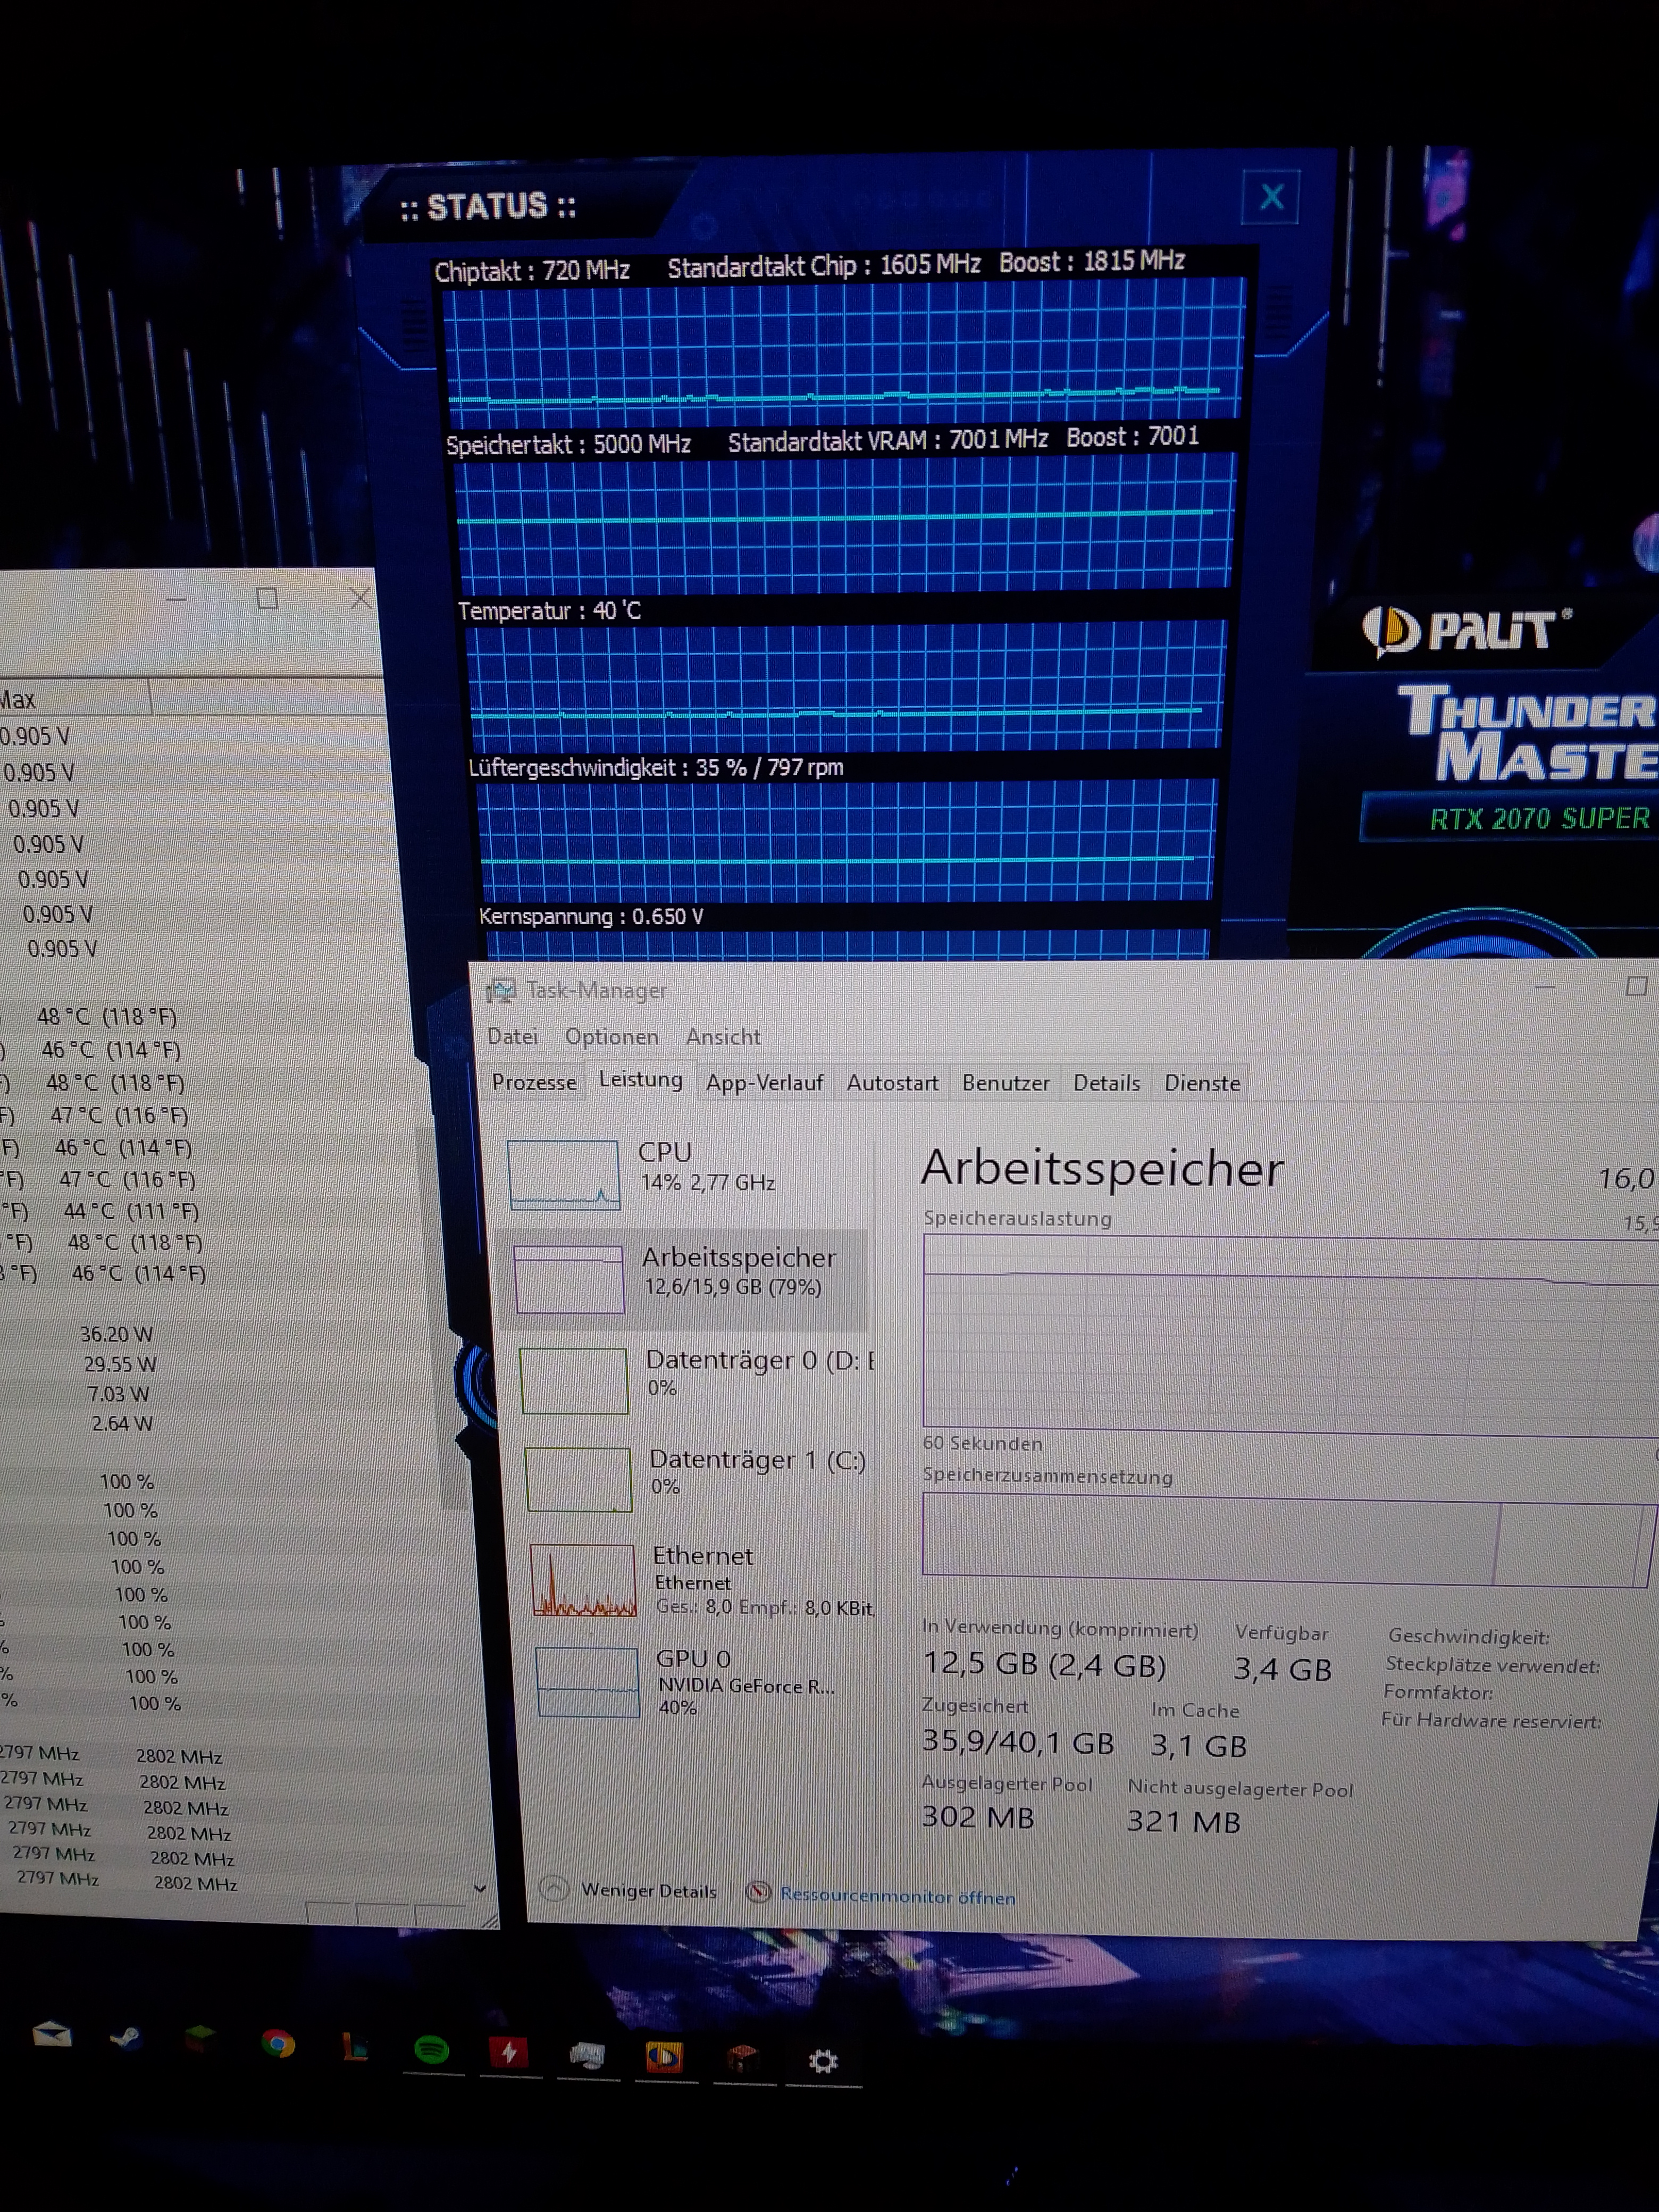Screen dimensions: 1659x2212
Task: Click Ressourcenmonitor öffnen link
Action: tap(897, 1896)
